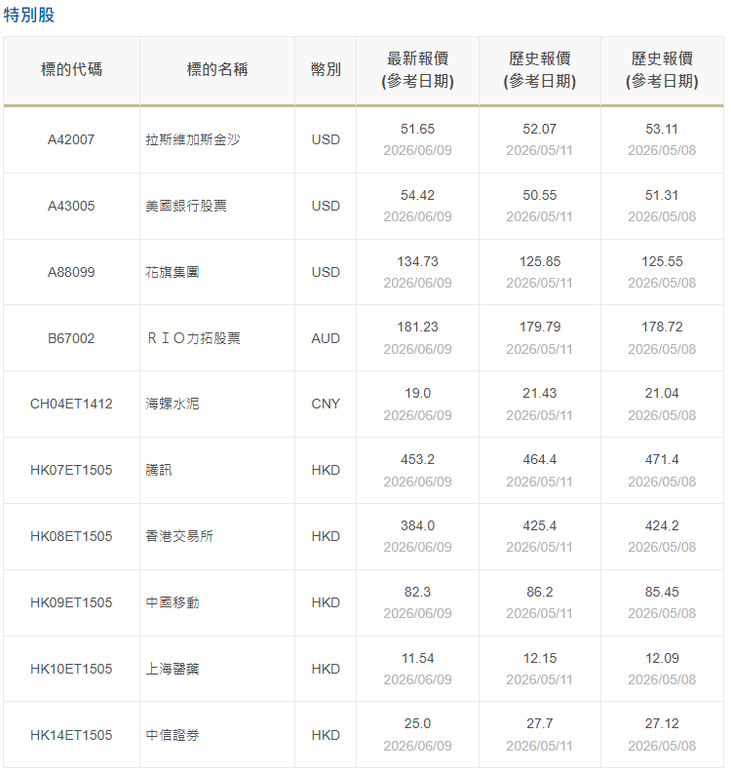Click the historical price 52.07

540,130
